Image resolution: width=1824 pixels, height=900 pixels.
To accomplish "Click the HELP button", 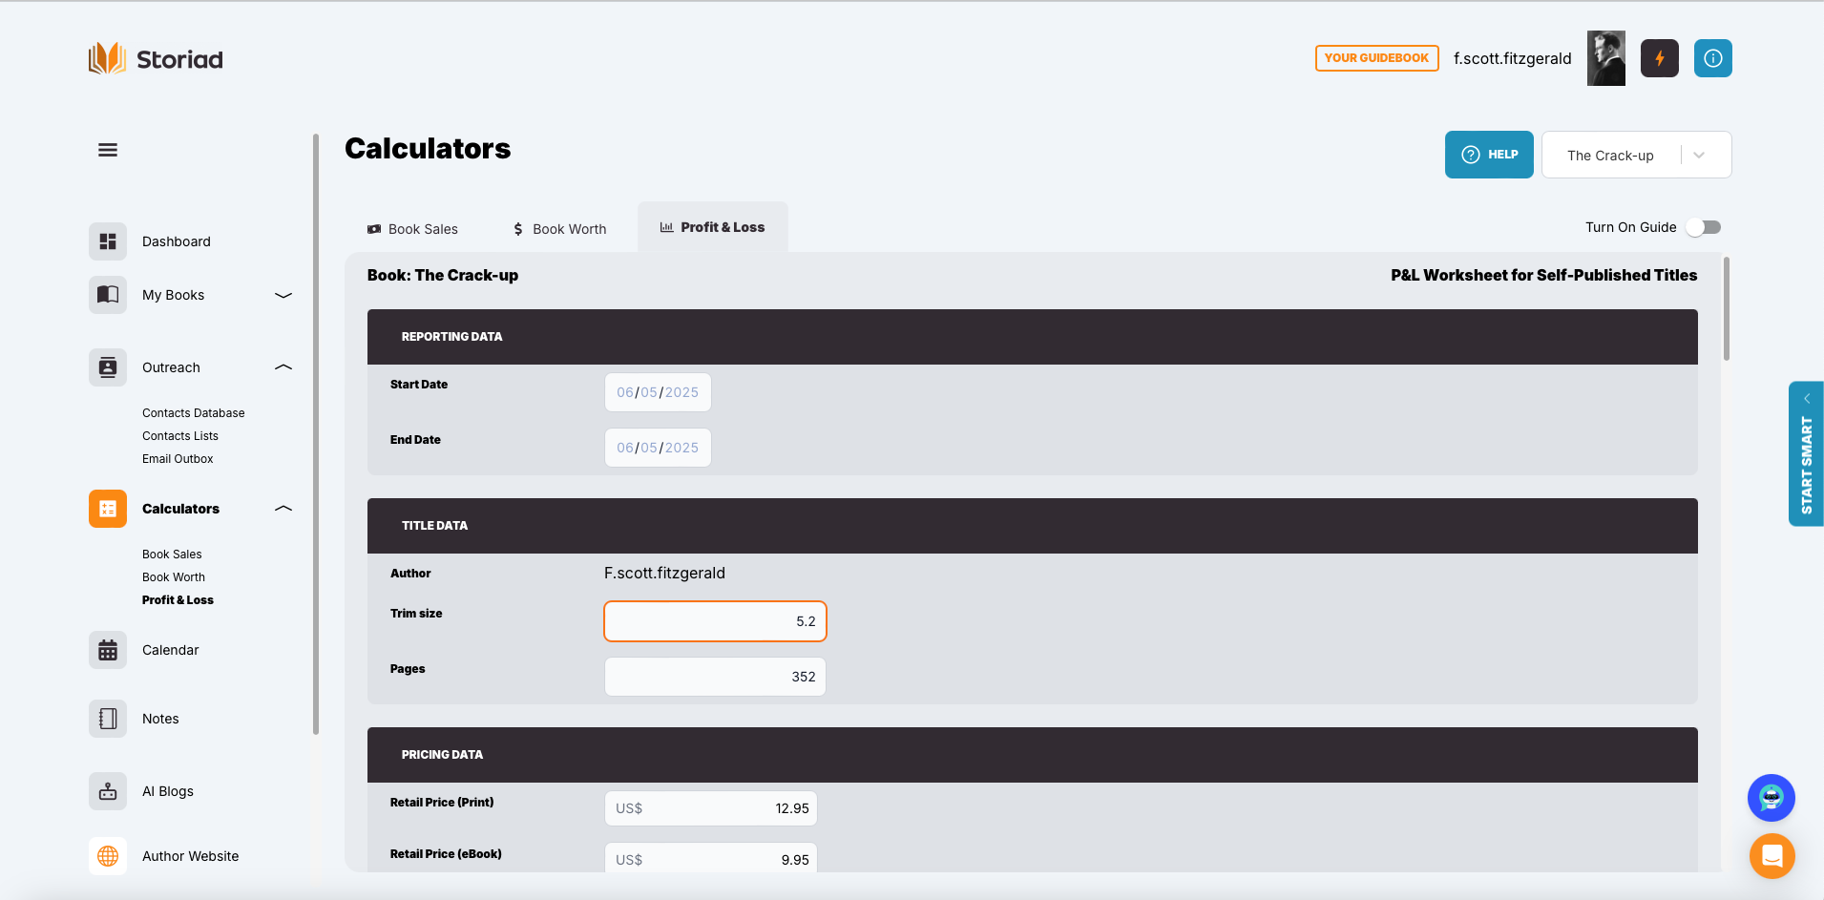I will [1489, 155].
